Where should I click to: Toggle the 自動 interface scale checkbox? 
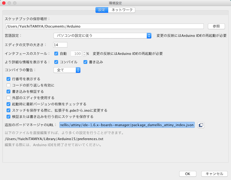coord(56,54)
